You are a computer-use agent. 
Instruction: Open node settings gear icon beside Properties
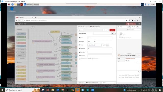coord(113,33)
